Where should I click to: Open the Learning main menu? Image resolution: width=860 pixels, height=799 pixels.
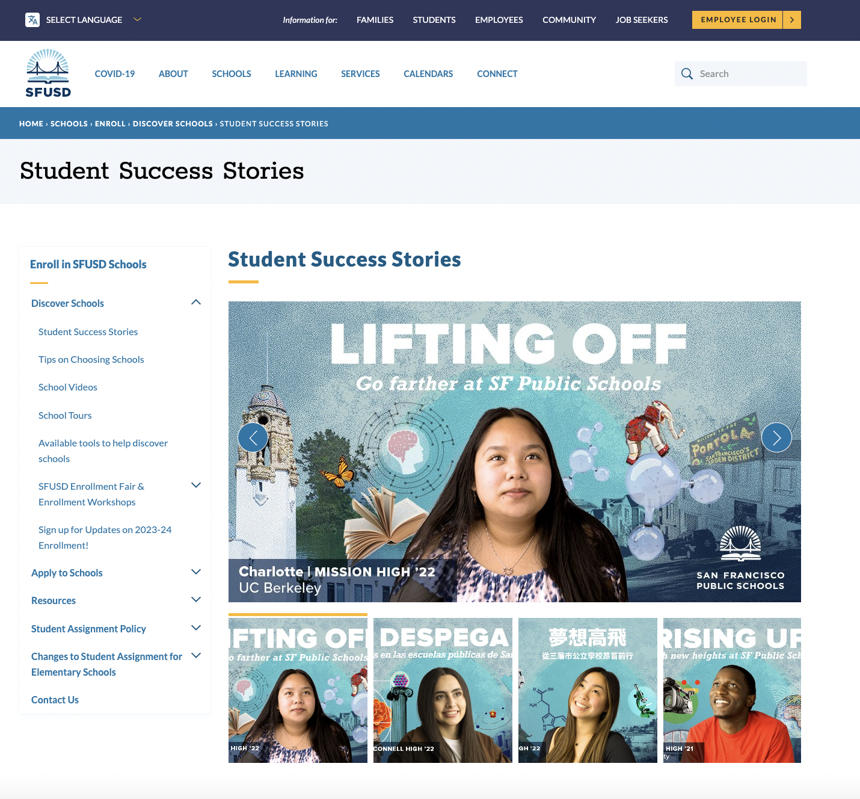tap(296, 74)
